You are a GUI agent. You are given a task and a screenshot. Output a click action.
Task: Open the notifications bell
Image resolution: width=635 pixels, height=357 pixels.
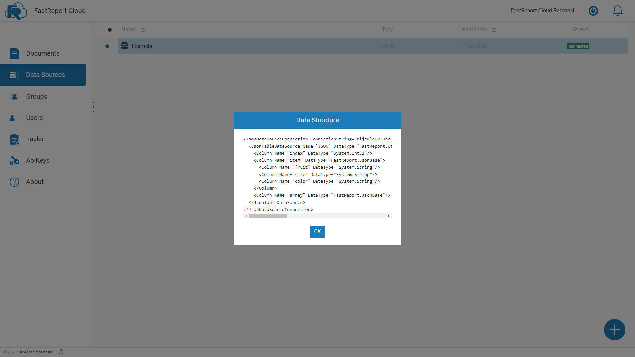[618, 10]
